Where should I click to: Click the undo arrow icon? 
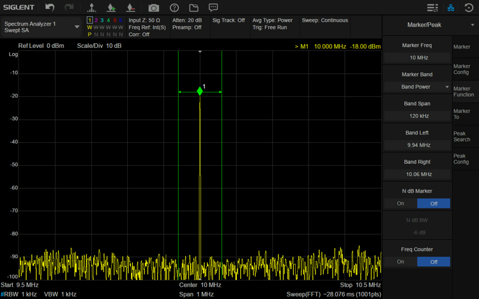[50, 7]
